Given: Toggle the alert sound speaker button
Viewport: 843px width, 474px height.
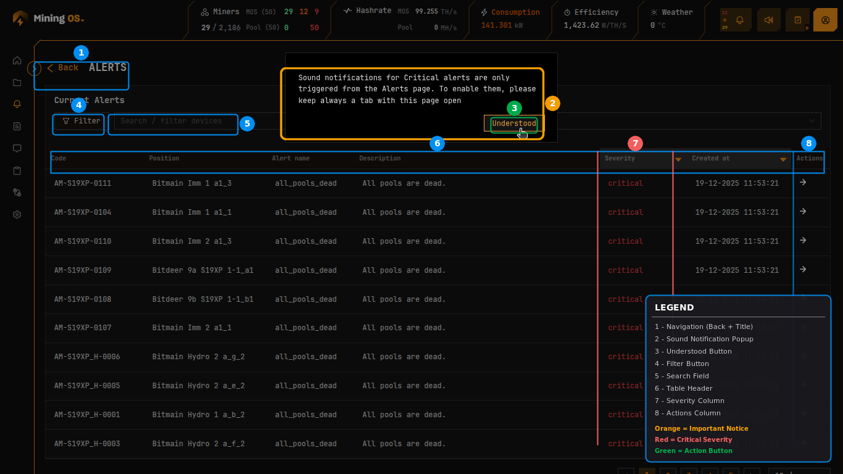Looking at the screenshot, I should [768, 20].
